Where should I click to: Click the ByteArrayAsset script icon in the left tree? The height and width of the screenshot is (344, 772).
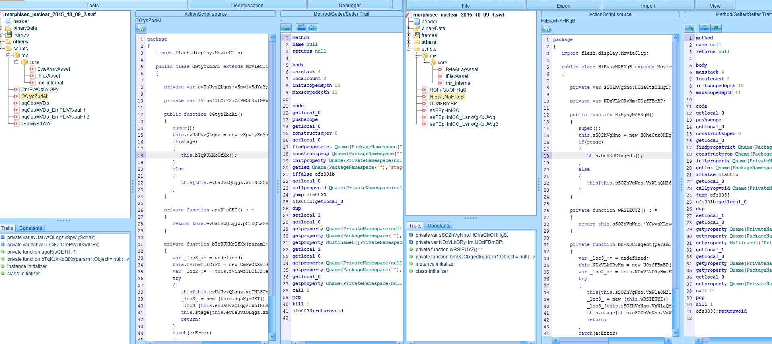tap(32, 69)
